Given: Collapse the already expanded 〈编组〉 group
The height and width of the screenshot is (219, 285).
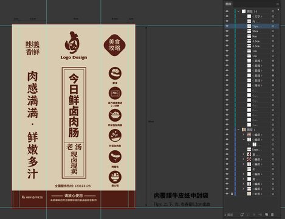Looking at the screenshot, I should coord(244,139).
